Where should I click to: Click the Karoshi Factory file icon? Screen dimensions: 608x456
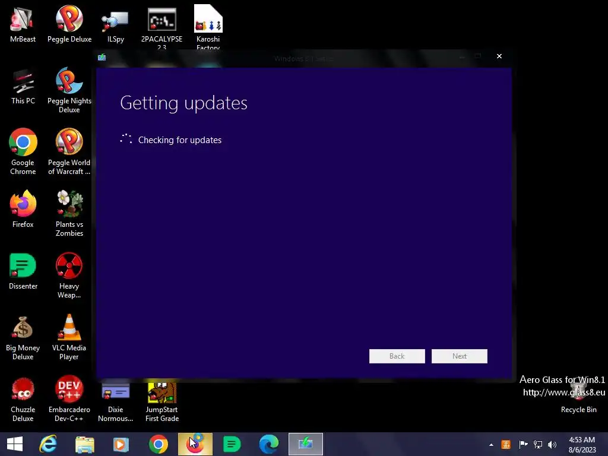point(208,27)
